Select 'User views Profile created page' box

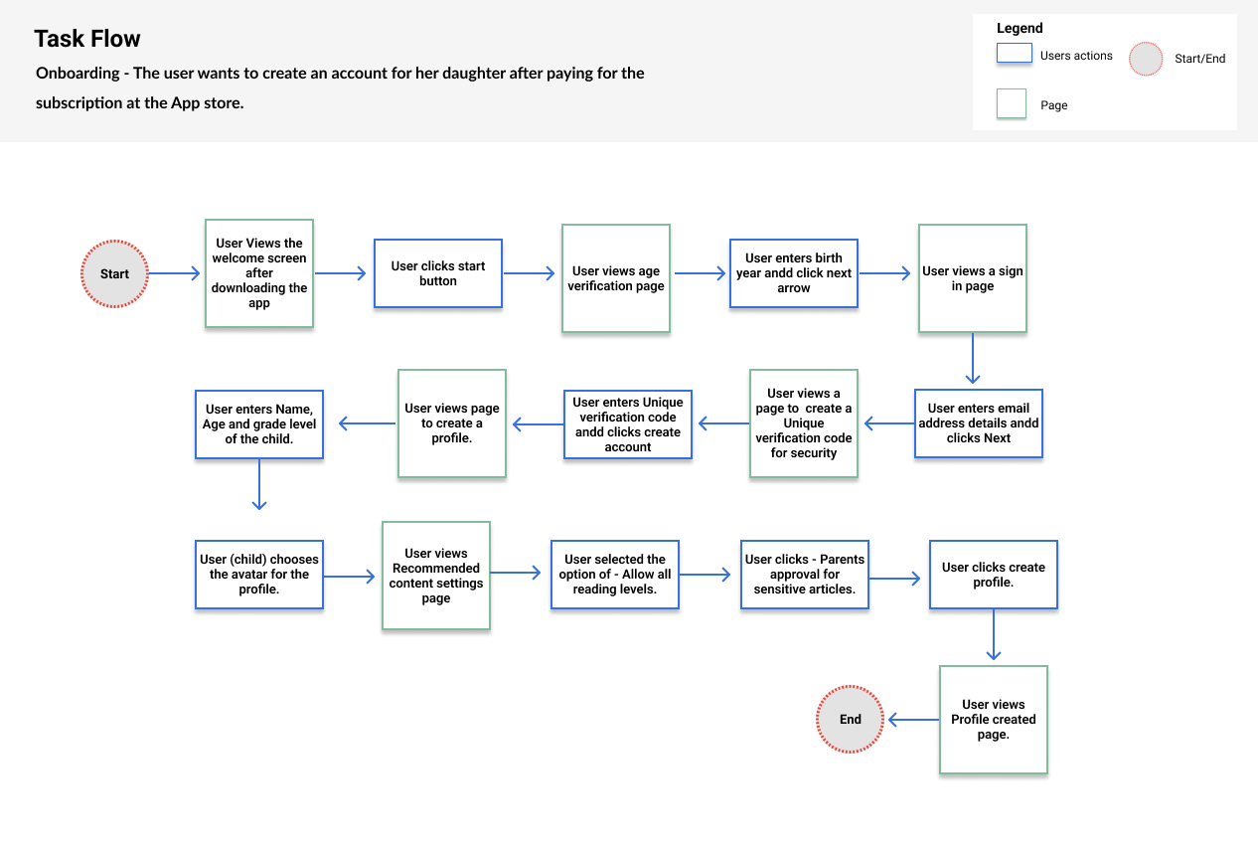[x=994, y=720]
